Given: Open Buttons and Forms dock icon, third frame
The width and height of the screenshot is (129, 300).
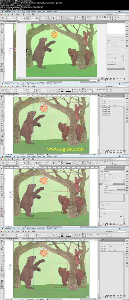Looking at the screenshot, I should pyautogui.click(x=127, y=188).
